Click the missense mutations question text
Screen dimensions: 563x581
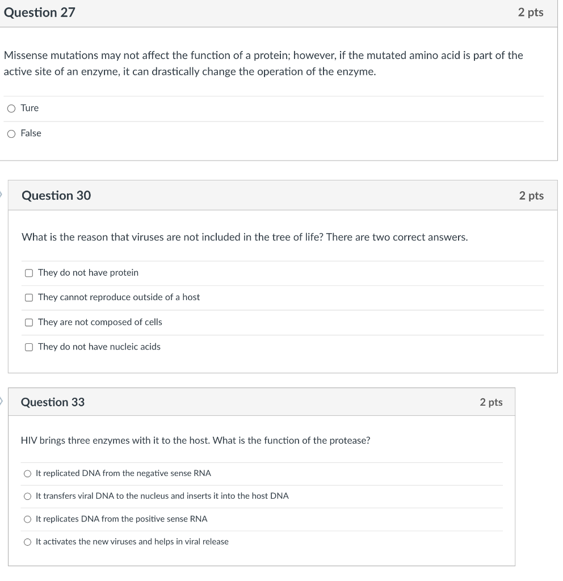click(x=263, y=64)
